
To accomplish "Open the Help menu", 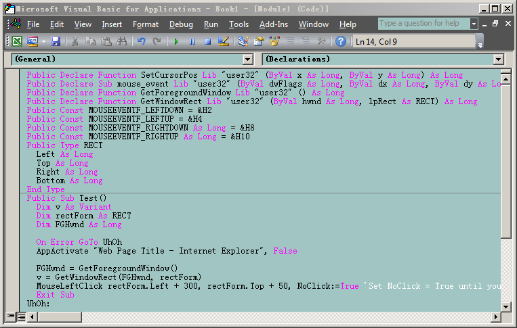I will [x=348, y=24].
